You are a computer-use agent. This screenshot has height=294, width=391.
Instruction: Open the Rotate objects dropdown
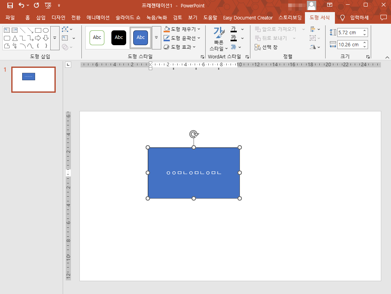315,47
